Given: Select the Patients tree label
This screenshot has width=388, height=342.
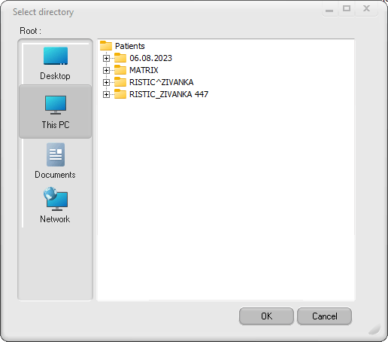Looking at the screenshot, I should pos(130,46).
